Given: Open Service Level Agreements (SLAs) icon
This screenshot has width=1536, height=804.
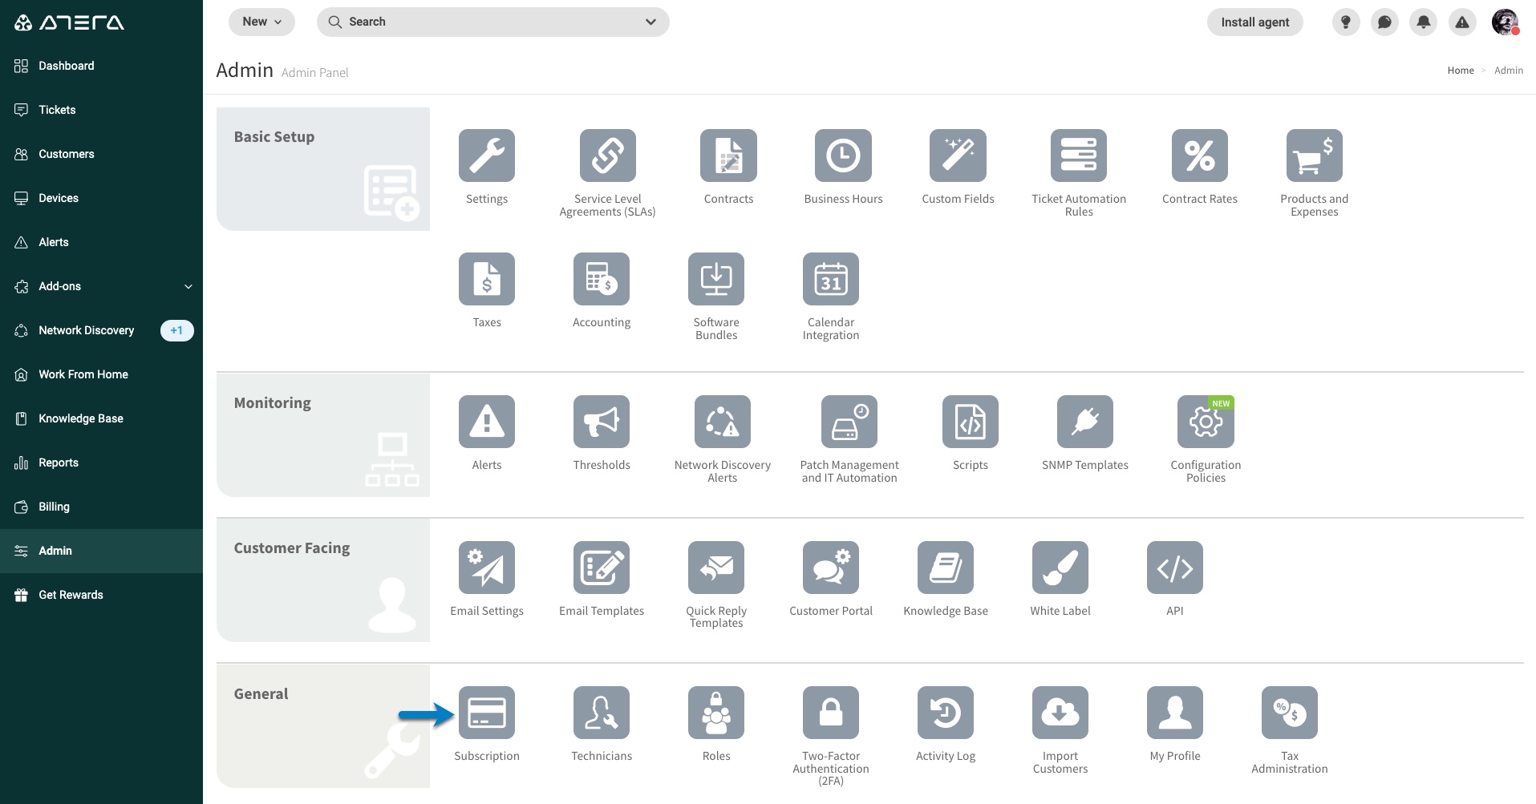Looking at the screenshot, I should (608, 156).
